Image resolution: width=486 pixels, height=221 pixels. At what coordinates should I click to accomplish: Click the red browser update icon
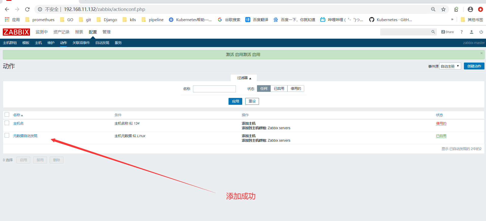pos(480,9)
